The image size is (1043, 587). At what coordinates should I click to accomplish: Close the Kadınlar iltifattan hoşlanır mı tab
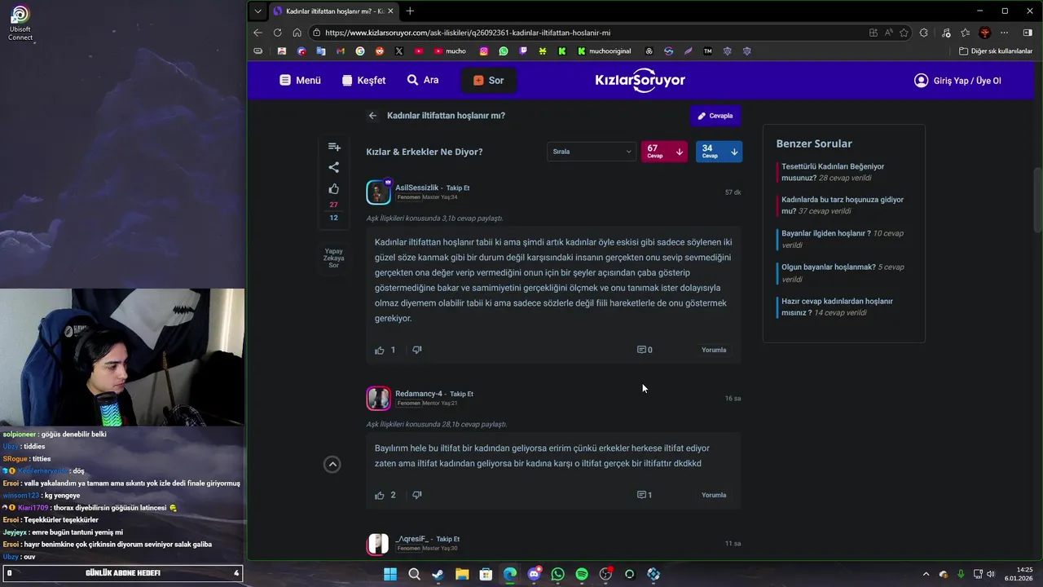point(390,11)
